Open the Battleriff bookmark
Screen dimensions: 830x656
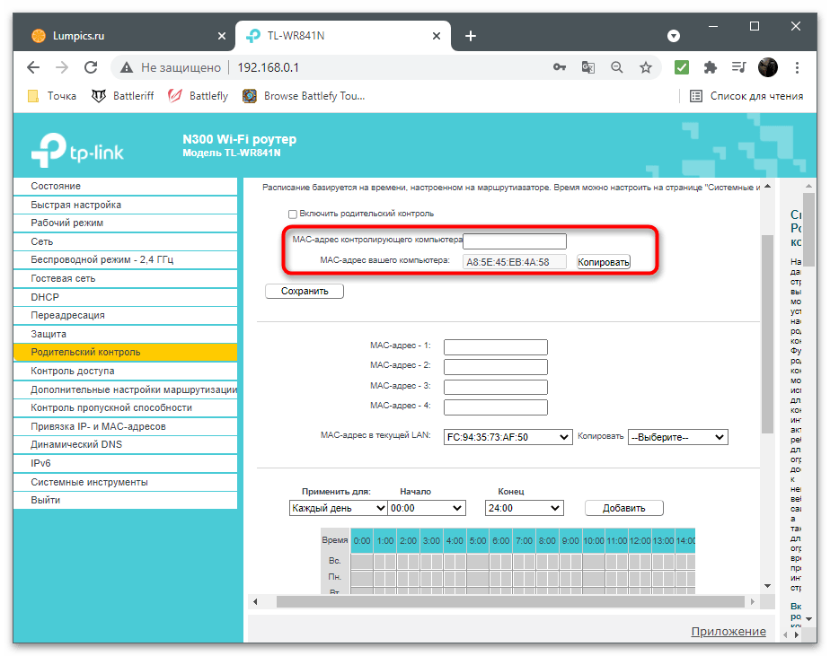(x=122, y=96)
